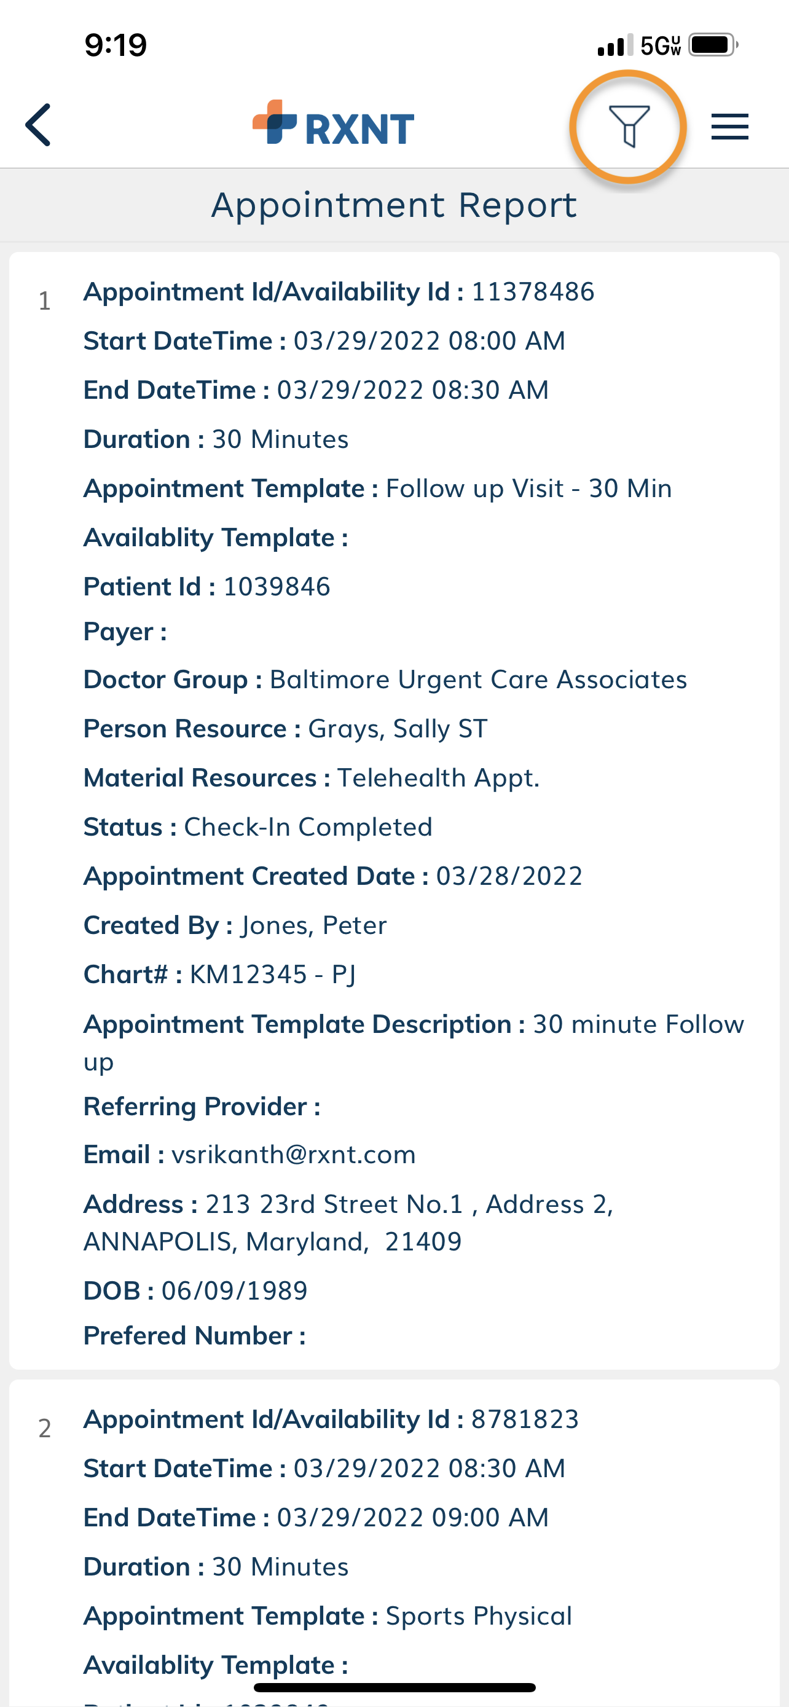Open the hamburger menu

[729, 127]
